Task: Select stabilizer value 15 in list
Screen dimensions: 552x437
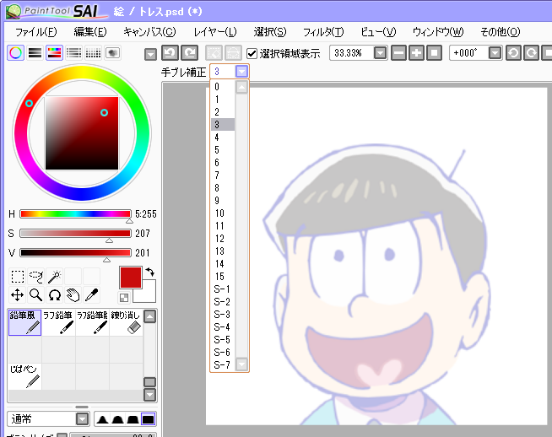Action: [x=223, y=277]
